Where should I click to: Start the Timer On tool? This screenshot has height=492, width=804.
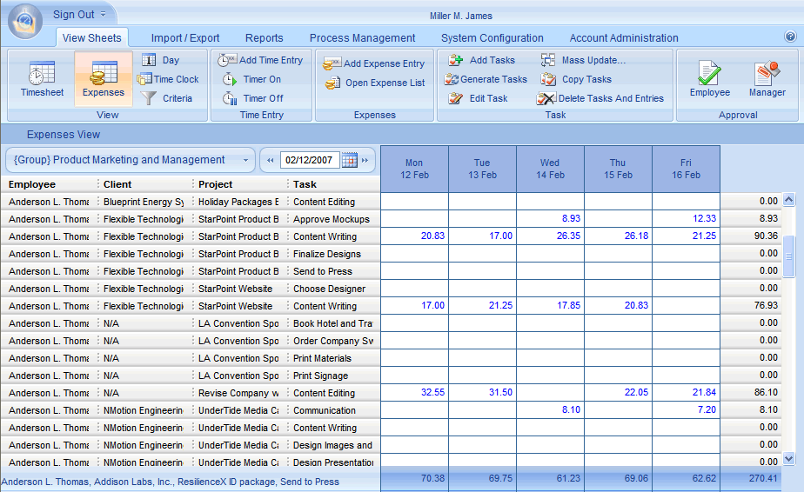[229, 79]
